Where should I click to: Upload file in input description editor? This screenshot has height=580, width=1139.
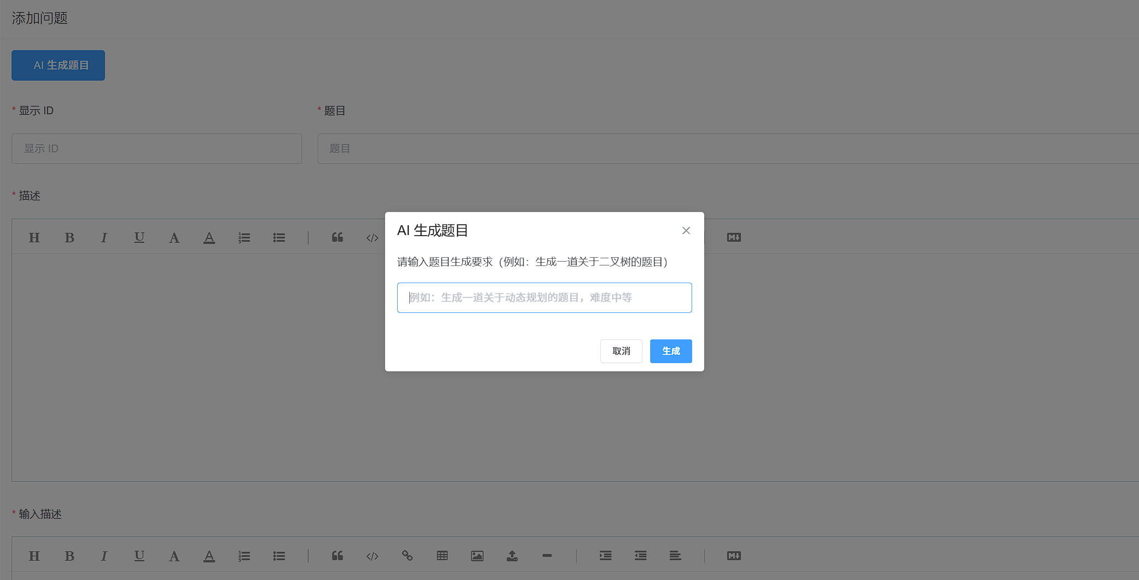tap(512, 556)
